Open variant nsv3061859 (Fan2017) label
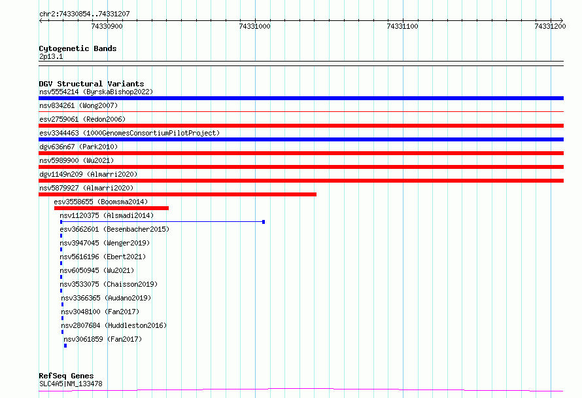Viewport: 582px width, 398px height. pos(103,339)
